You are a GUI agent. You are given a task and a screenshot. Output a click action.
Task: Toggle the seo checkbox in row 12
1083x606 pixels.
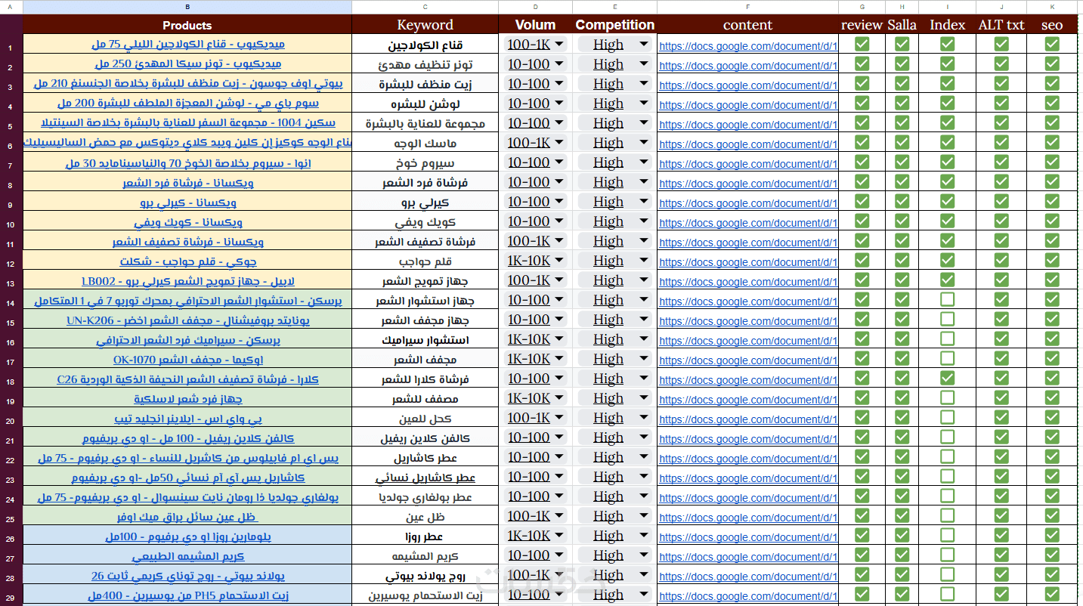tap(1052, 260)
